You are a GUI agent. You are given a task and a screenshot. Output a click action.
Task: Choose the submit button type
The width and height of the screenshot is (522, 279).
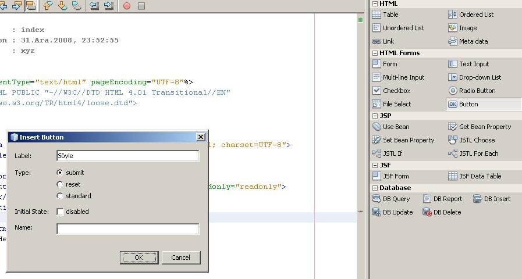point(60,173)
